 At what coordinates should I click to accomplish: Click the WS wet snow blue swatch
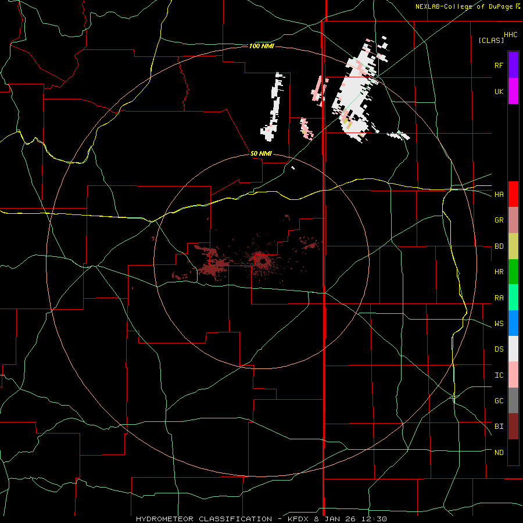tap(513, 323)
